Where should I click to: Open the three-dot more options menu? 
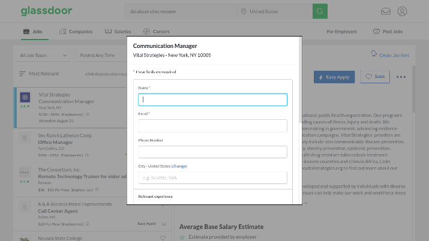(x=401, y=77)
